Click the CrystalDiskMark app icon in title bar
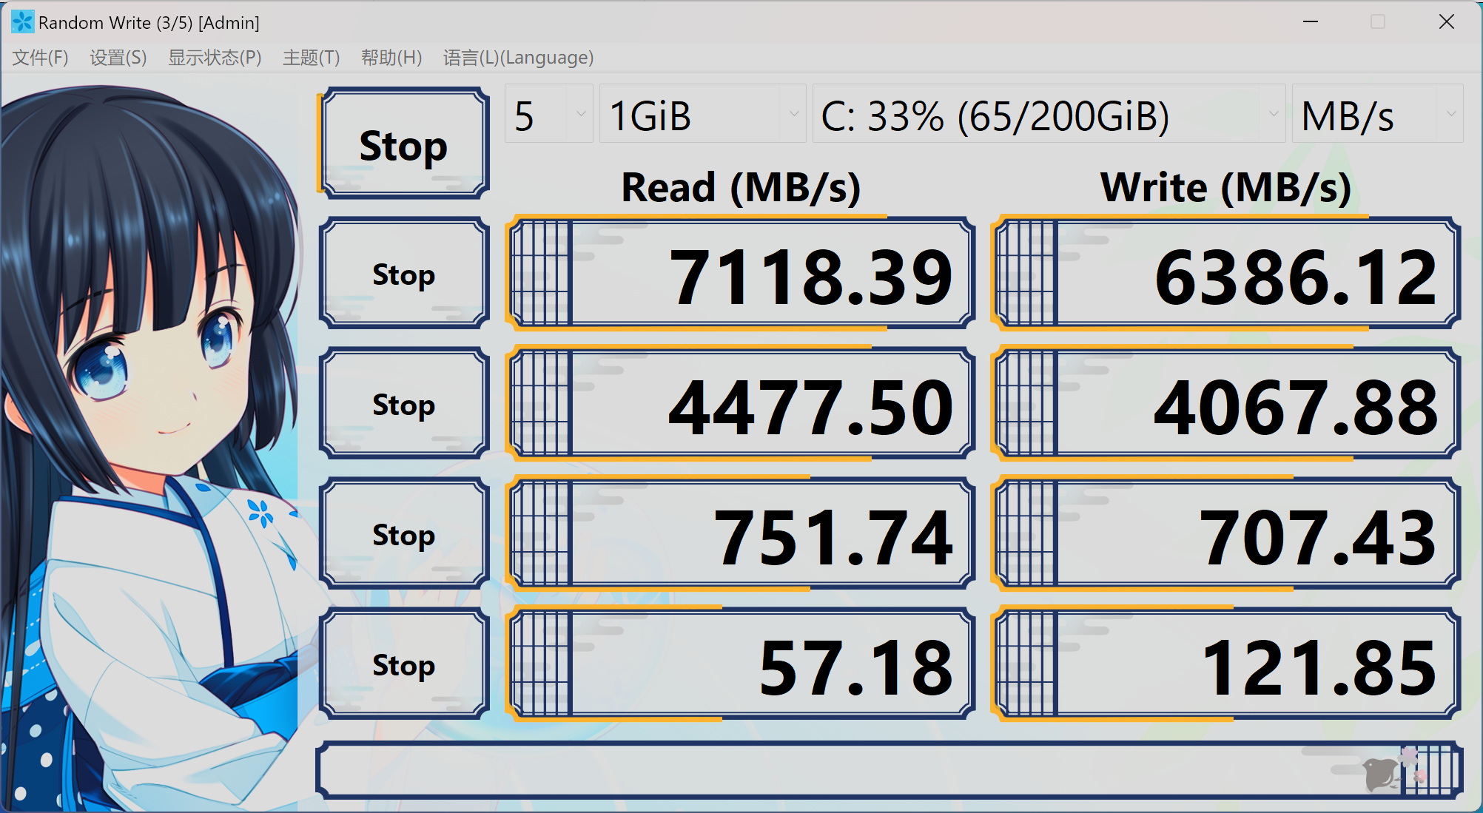The width and height of the screenshot is (1483, 813). [x=22, y=22]
